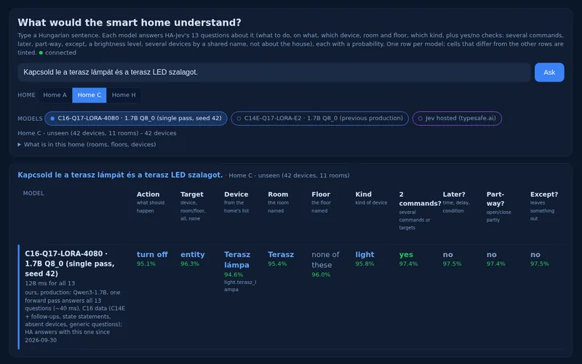Click the 'Home C - unseen (42 devices, 11 rooms) - 42 devices' line

(97, 133)
